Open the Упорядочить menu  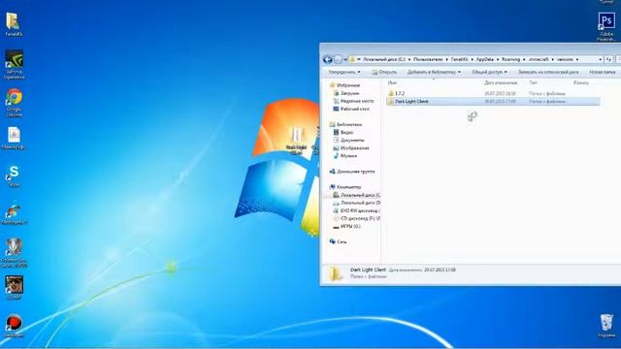click(x=344, y=72)
